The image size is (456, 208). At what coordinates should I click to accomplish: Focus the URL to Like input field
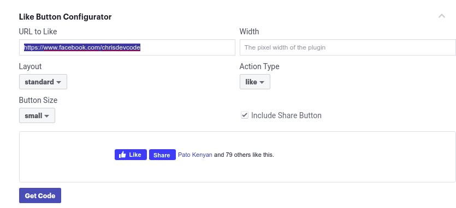(x=127, y=47)
